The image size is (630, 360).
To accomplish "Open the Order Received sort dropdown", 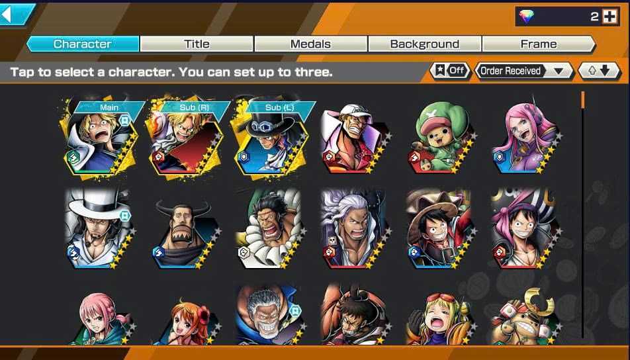I will click(x=524, y=71).
